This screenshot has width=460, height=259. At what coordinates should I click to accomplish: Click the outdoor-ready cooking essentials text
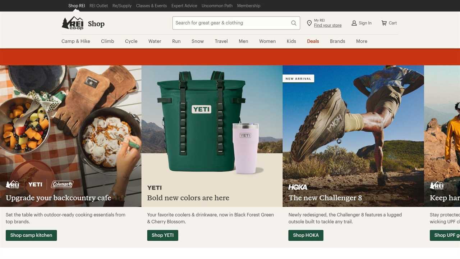coord(65,218)
